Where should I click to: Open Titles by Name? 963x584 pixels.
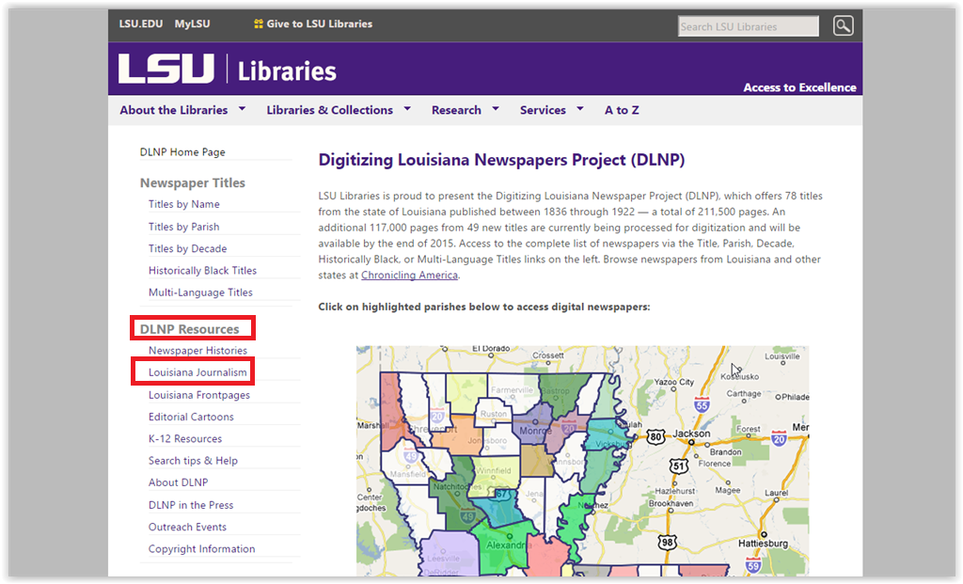183,204
